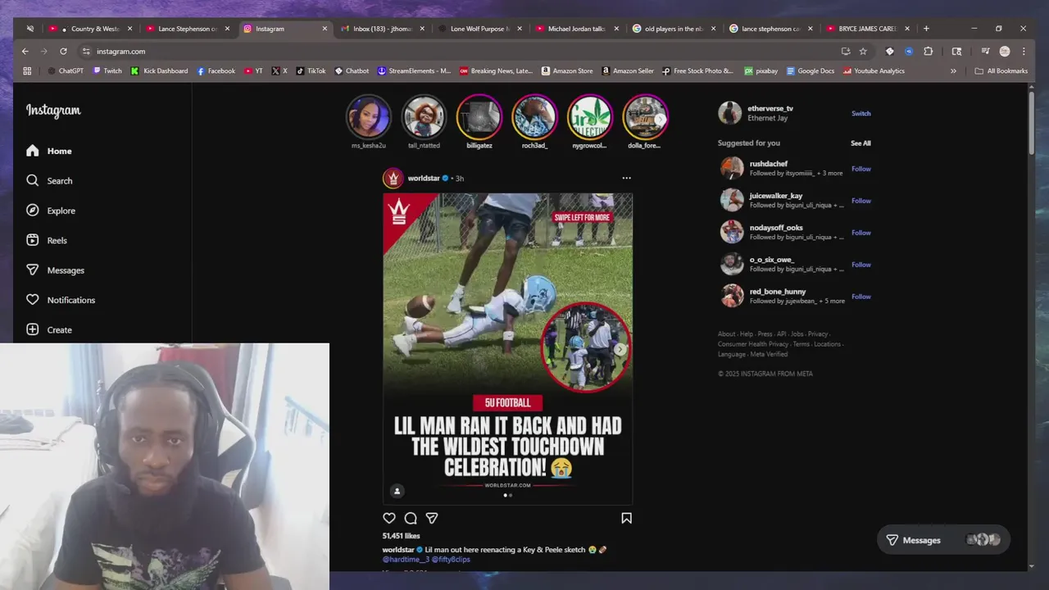1049x590 pixels.
Task: Save the worldstar post with the bookmark icon
Action: pos(626,518)
